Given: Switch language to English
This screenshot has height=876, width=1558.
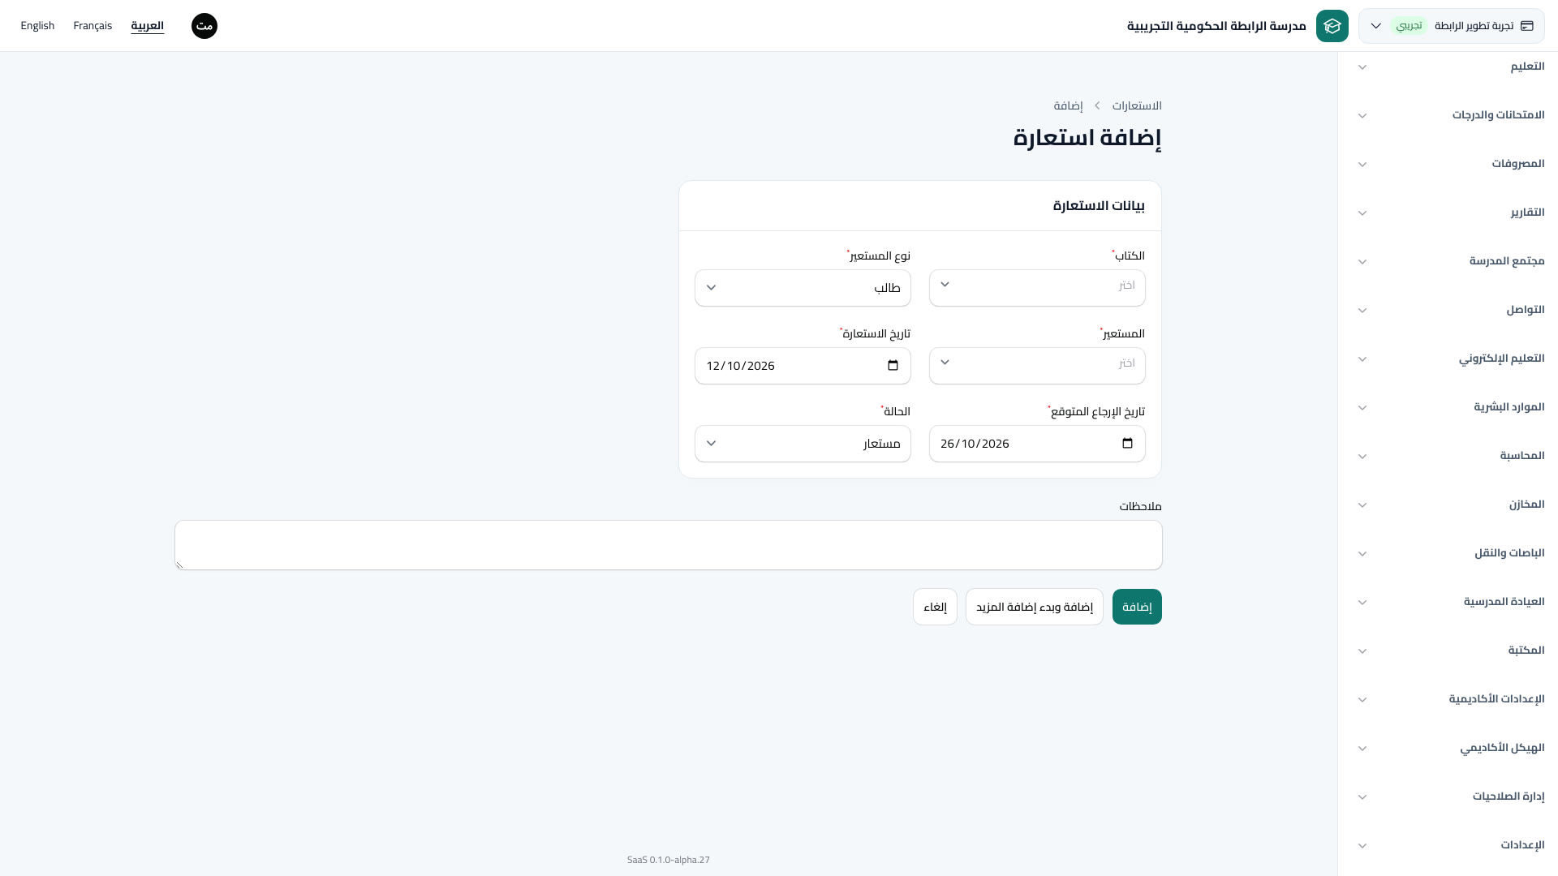Looking at the screenshot, I should coord(37,26).
